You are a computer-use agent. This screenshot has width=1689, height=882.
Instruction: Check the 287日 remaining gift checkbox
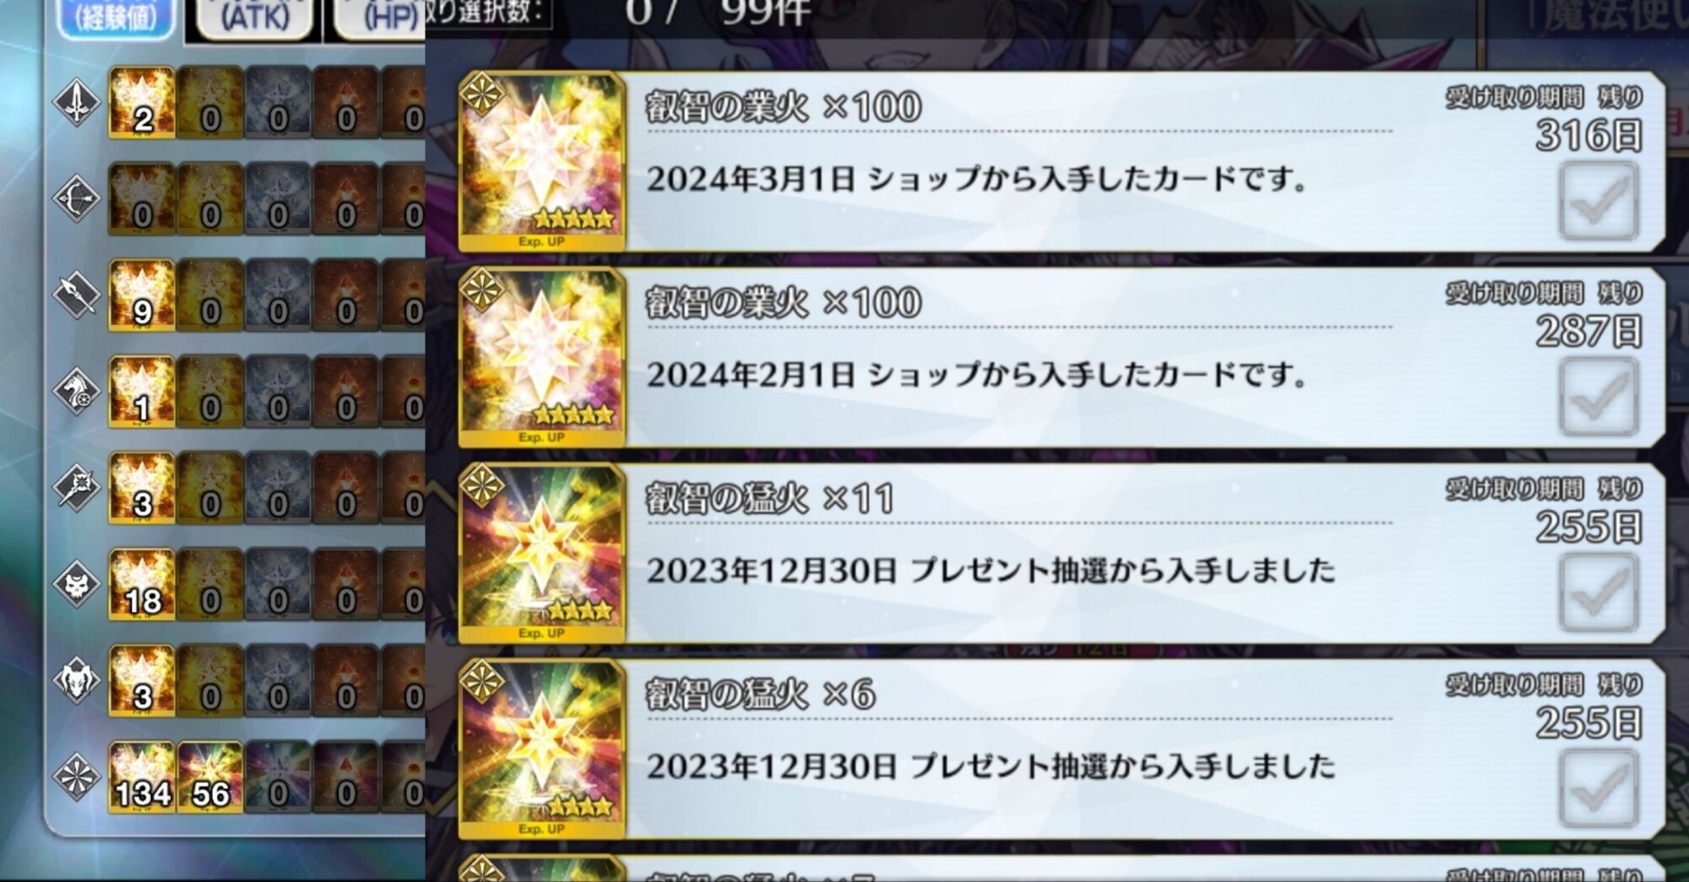(1599, 398)
